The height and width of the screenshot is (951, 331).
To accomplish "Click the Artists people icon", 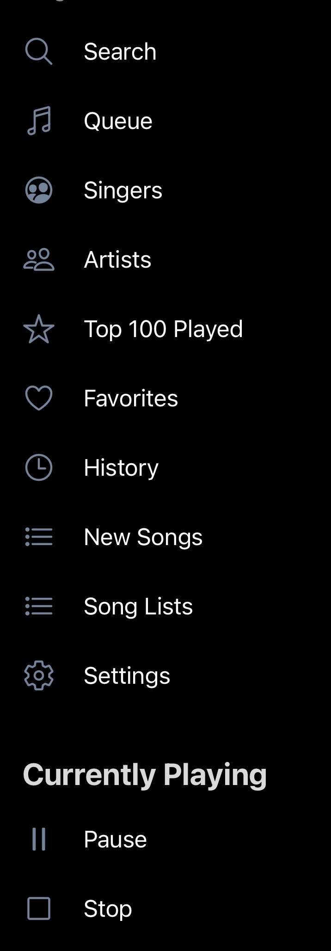I will coord(39,259).
